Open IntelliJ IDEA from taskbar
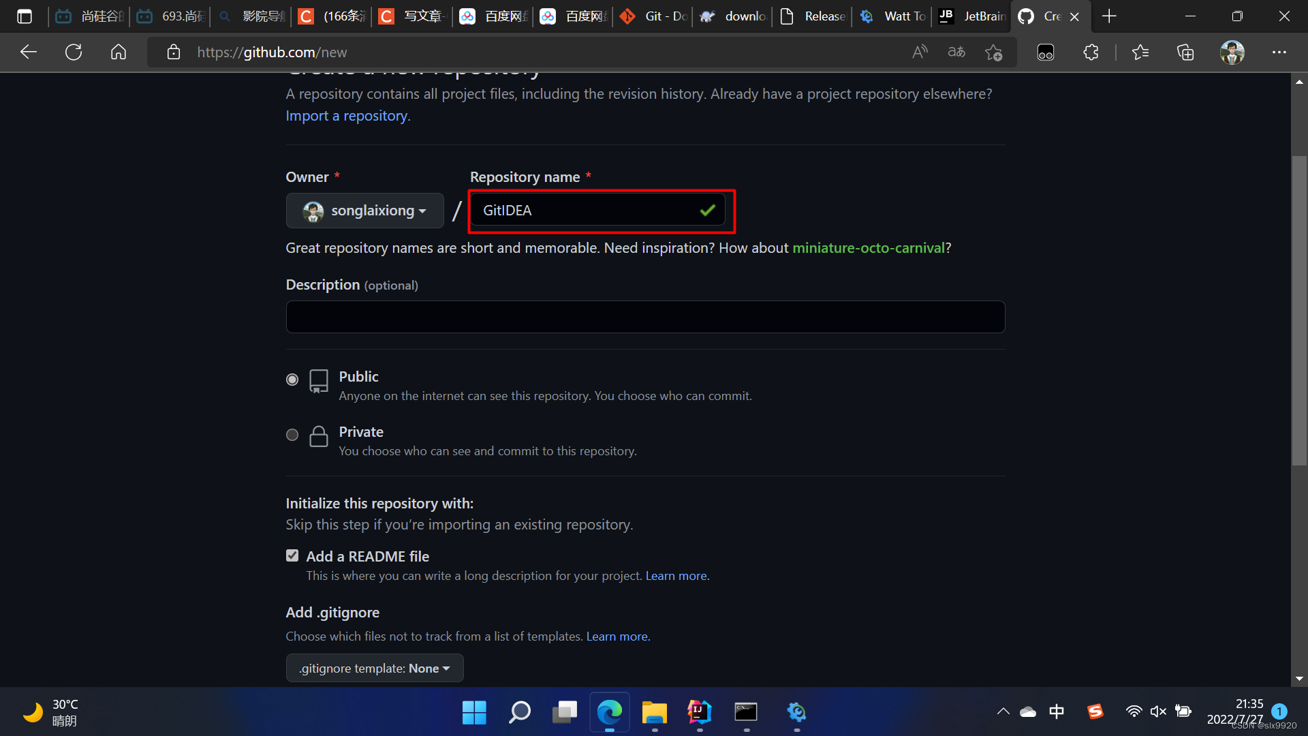 (x=700, y=712)
